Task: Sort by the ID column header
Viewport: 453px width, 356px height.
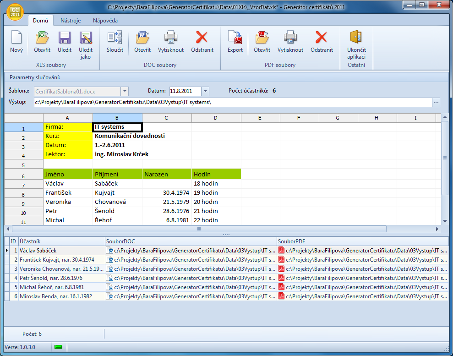Action: [x=14, y=241]
